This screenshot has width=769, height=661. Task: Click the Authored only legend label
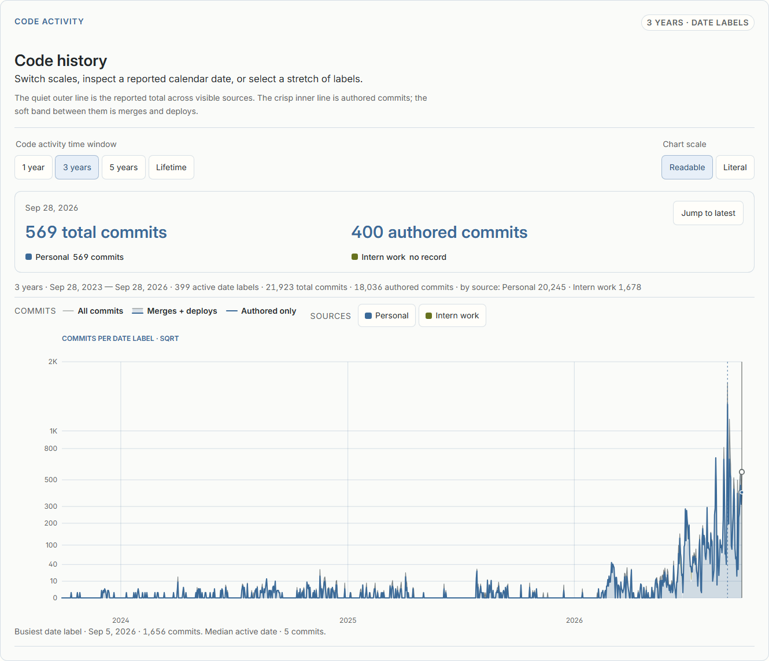click(268, 311)
